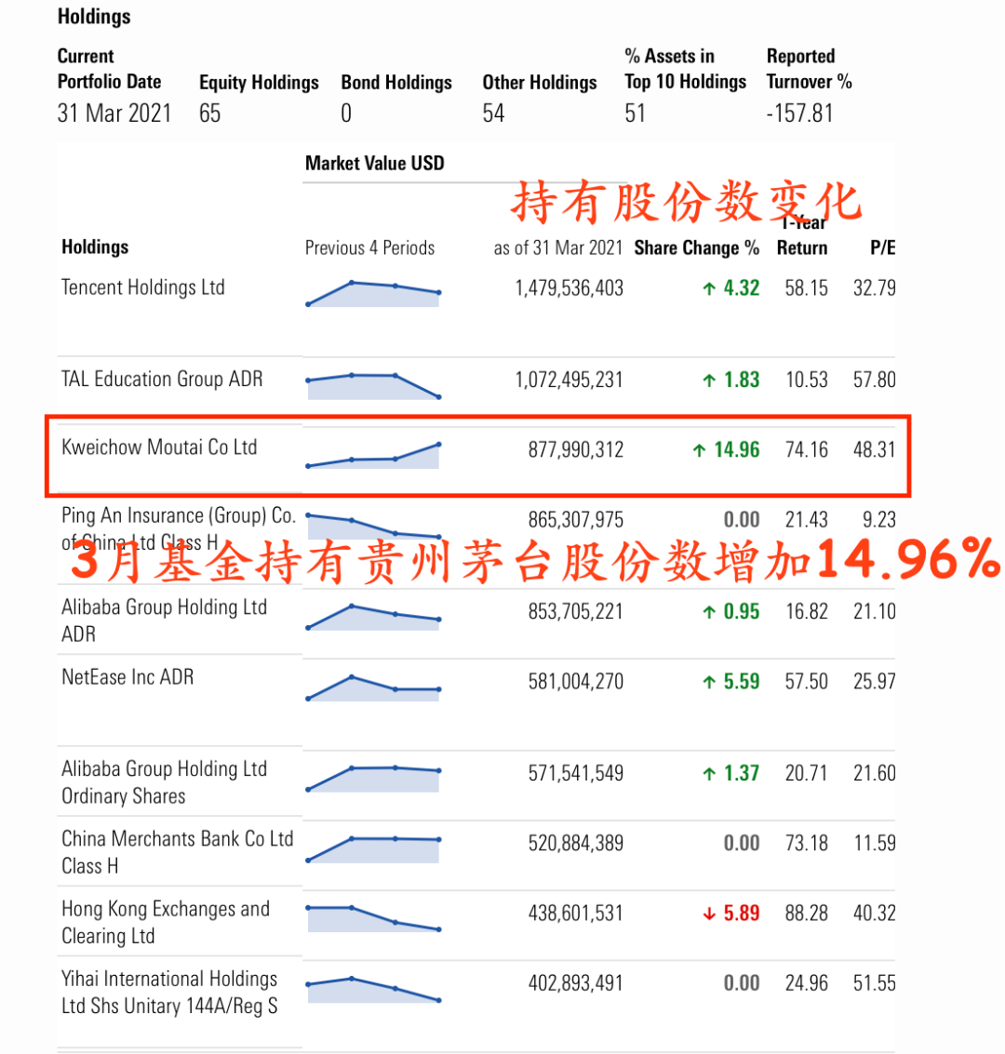1005x1054 pixels.
Task: Open Alibaba Group Ordinary Shares holding
Action: (x=164, y=781)
